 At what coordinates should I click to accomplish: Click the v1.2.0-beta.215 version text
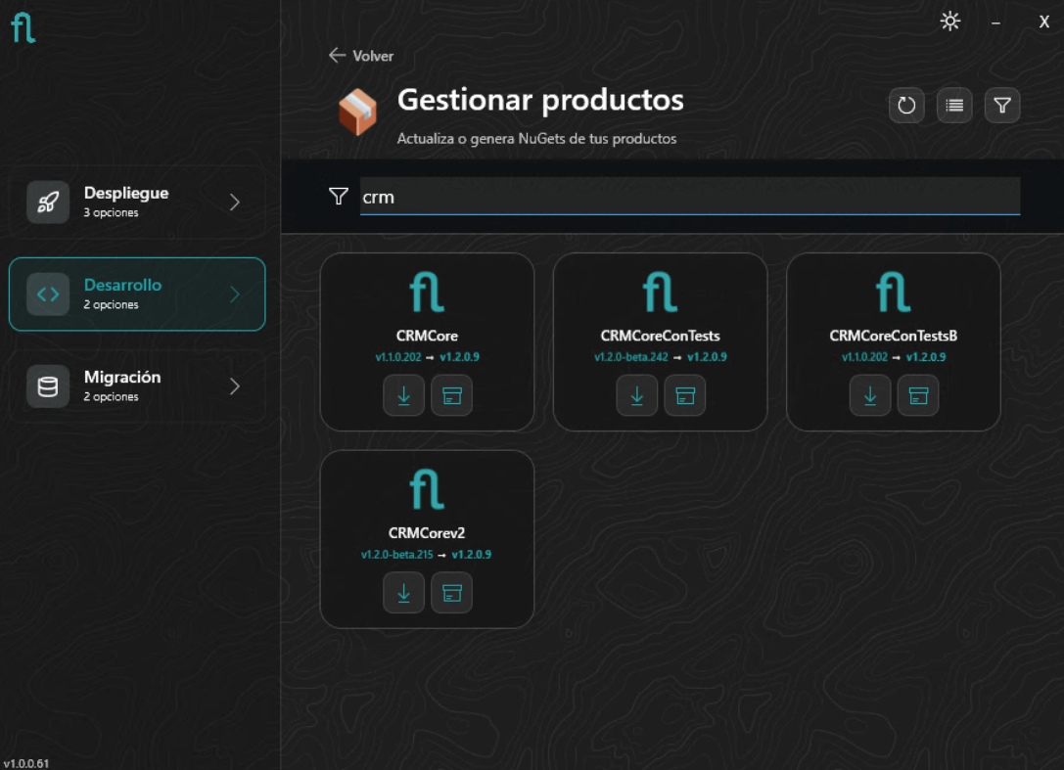pyautogui.click(x=397, y=555)
